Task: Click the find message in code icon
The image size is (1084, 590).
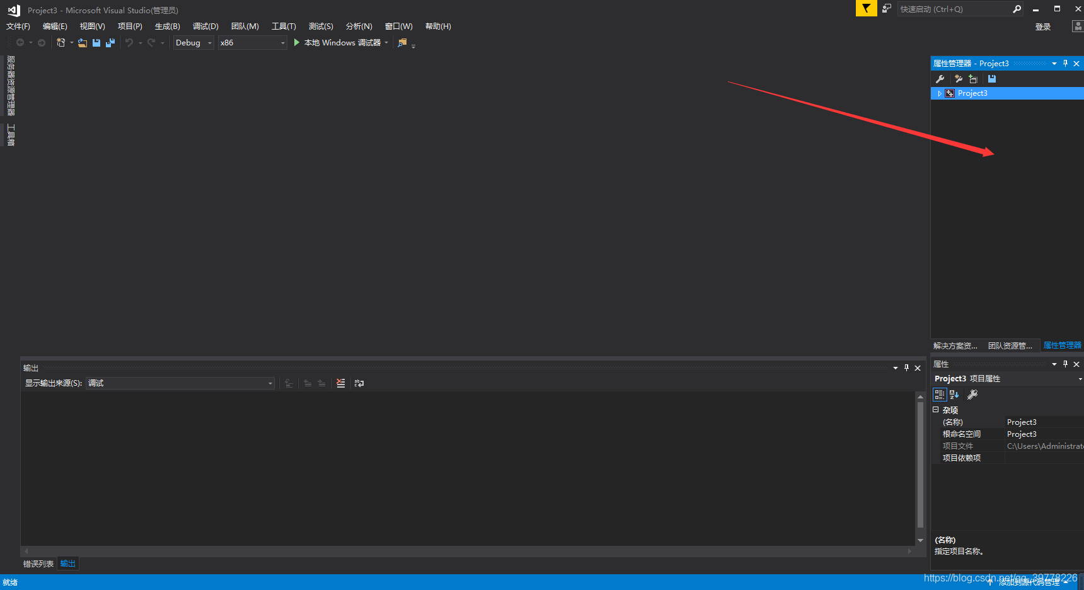Action: [289, 383]
